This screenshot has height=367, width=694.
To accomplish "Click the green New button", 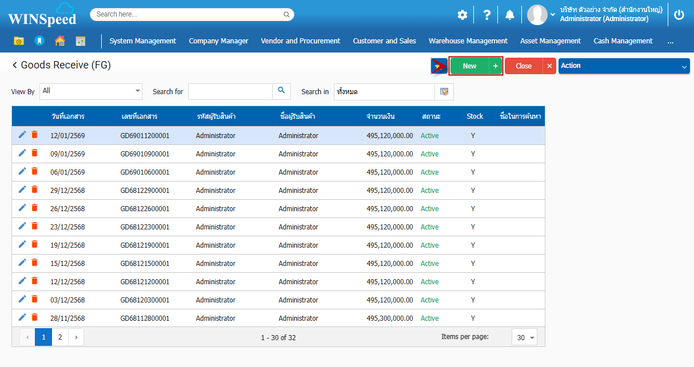I will (469, 66).
